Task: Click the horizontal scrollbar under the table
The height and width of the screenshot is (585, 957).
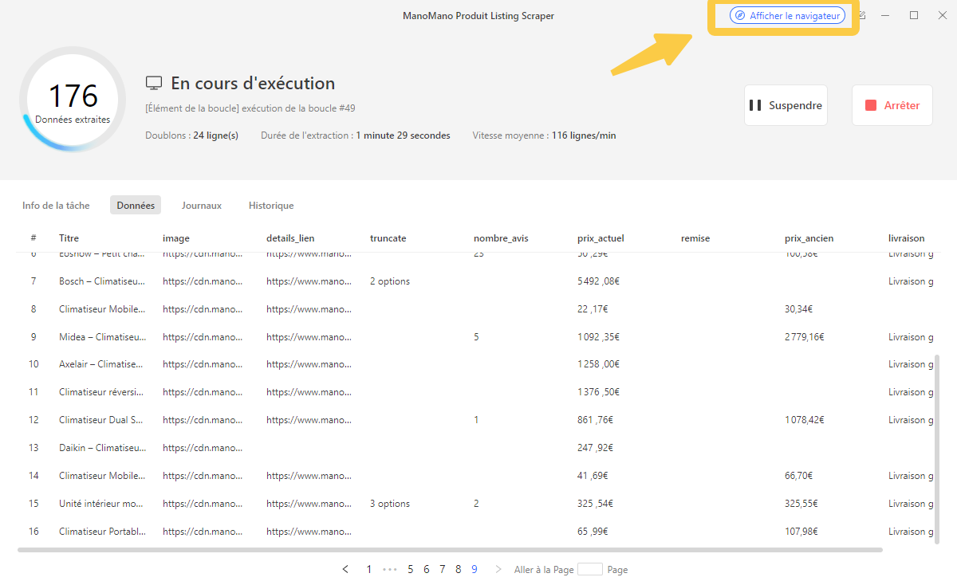Action: point(450,550)
